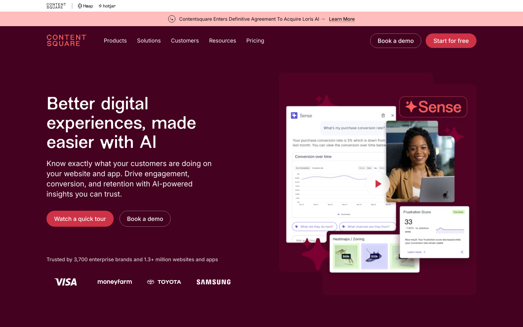
Task: Open the Customers nav item
Action: pos(185,41)
